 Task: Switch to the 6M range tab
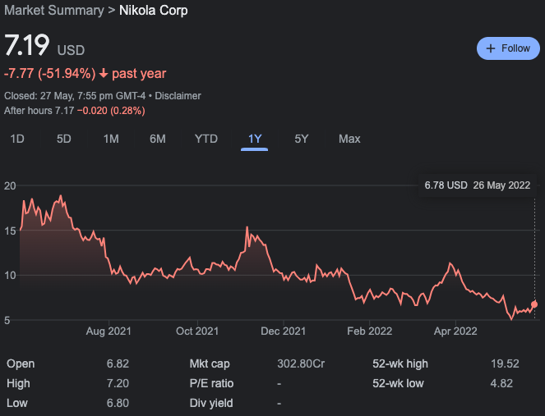point(158,139)
